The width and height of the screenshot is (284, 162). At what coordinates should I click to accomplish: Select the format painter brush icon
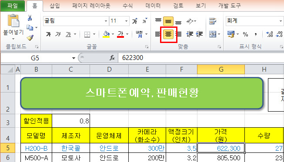click(x=30, y=38)
